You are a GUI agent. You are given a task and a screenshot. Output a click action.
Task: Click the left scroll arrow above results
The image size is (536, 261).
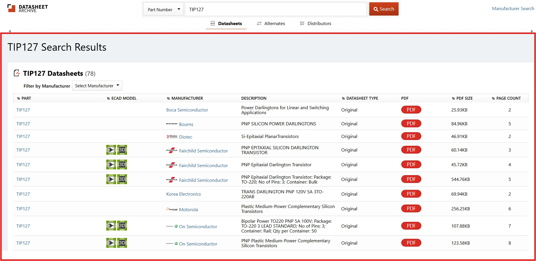point(10,31)
